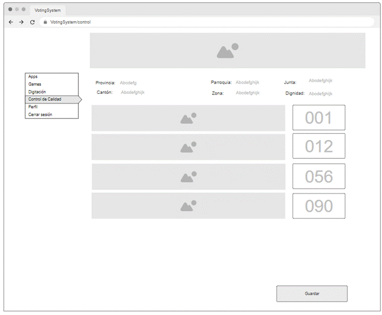This screenshot has width=382, height=315.
Task: Click the input field showing 012
Action: click(x=319, y=146)
